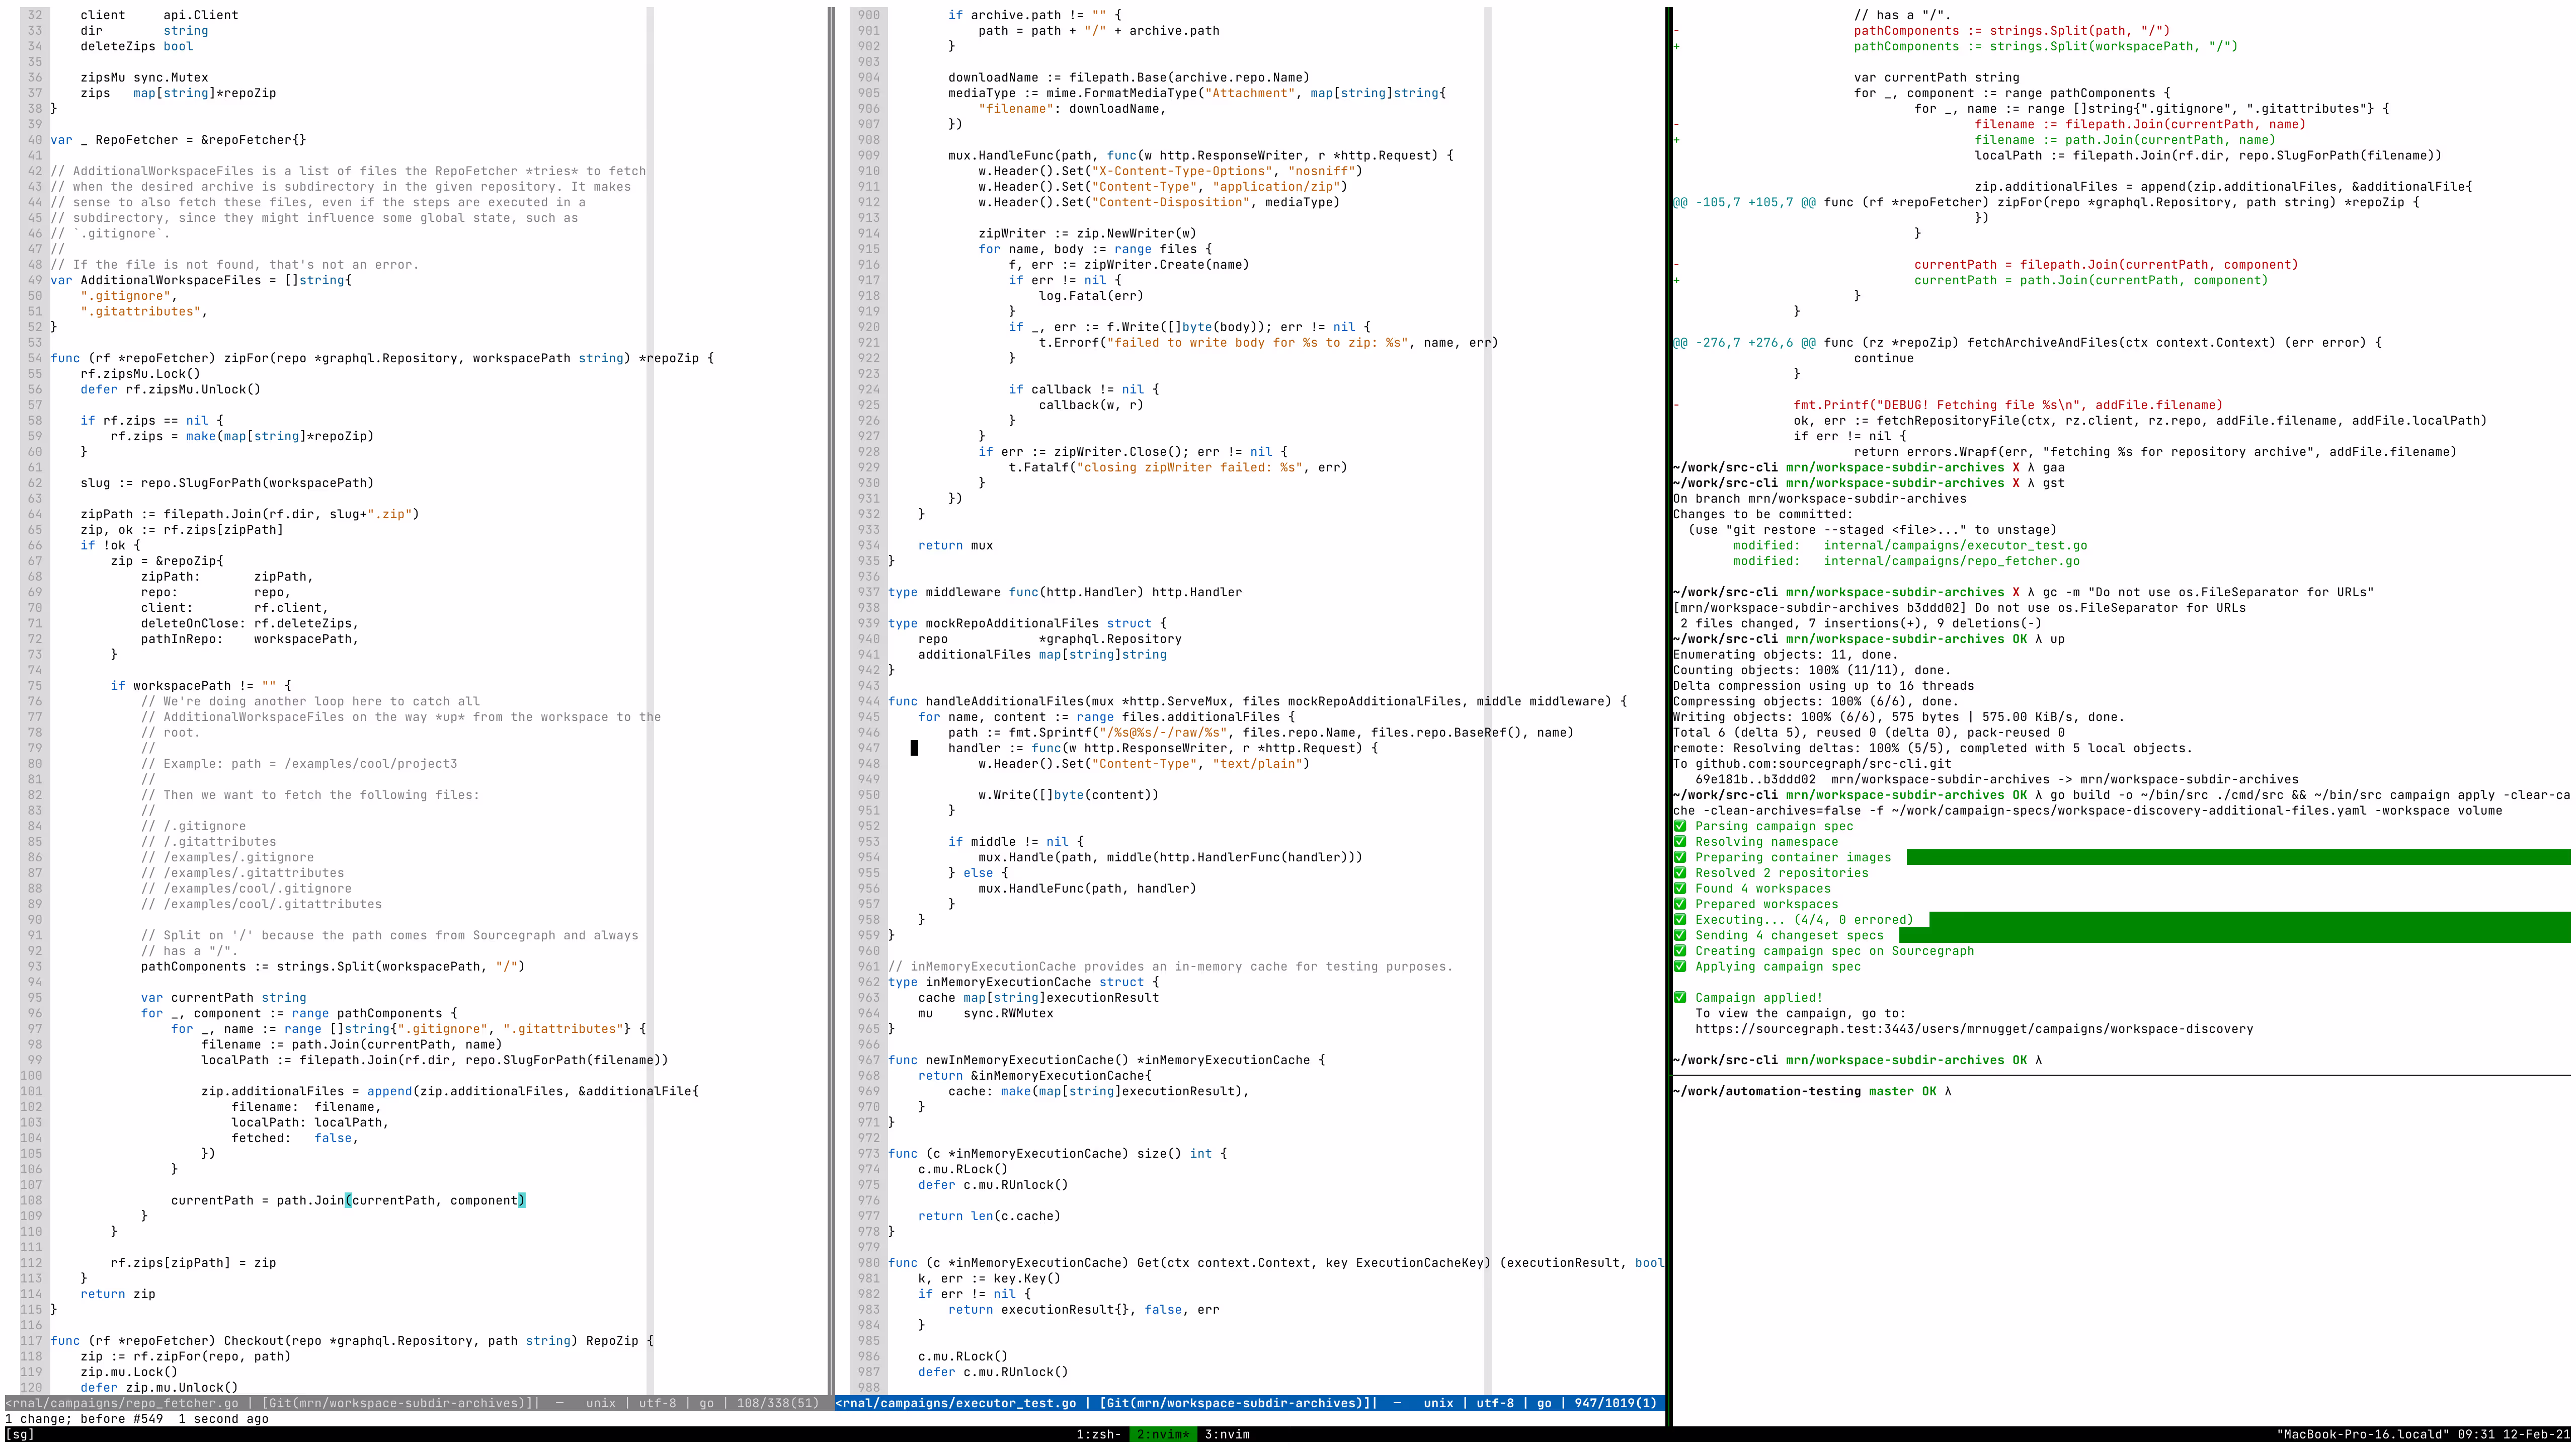Viewport: 2576px width, 1449px height.
Task: Click the Preparing container images progress bar
Action: (x=2238, y=857)
